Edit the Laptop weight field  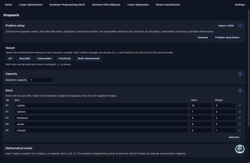pos(225,105)
